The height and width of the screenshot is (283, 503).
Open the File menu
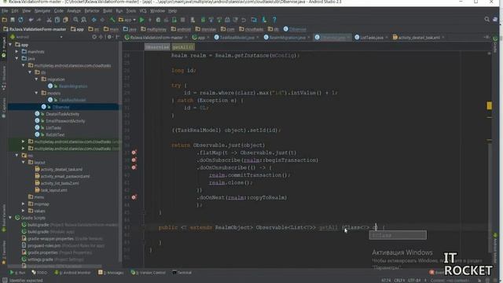click(5, 10)
